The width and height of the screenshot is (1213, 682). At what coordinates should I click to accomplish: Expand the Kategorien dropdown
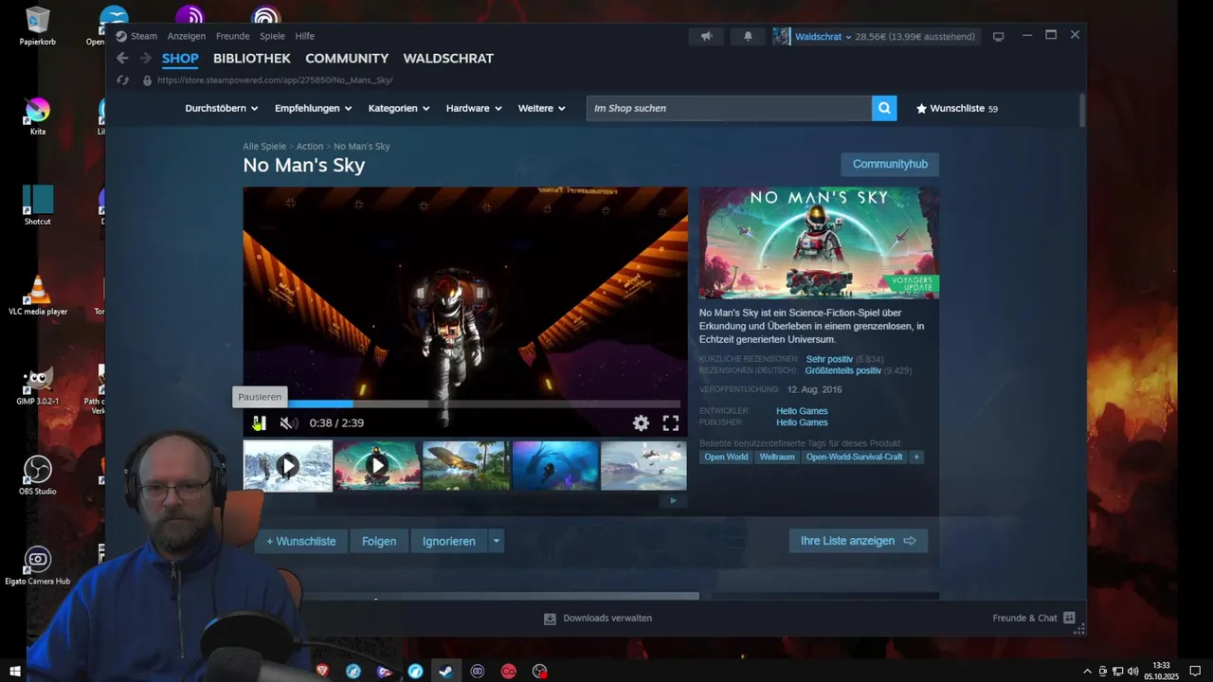(x=399, y=108)
